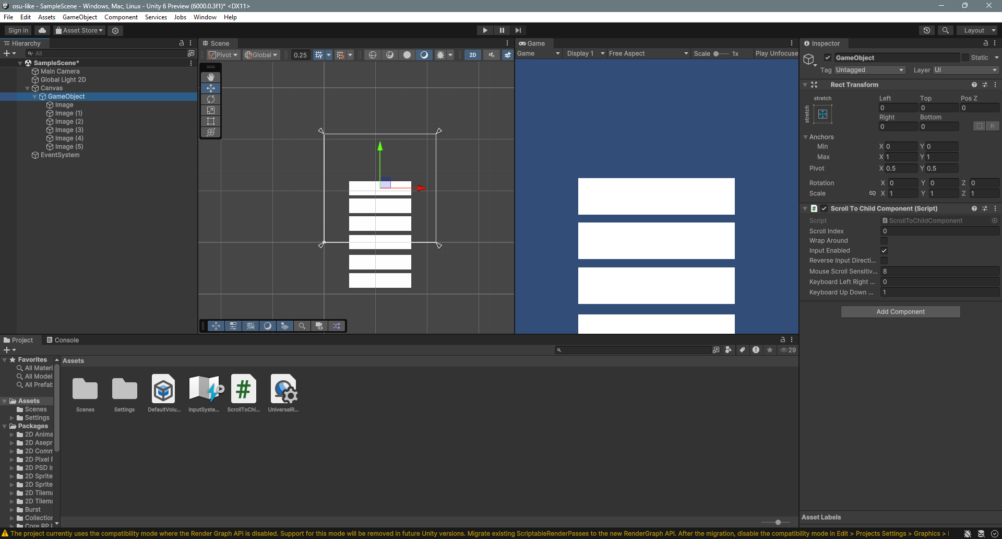Open the Tag dropdown
Image resolution: width=1002 pixels, height=539 pixels.
click(x=869, y=70)
